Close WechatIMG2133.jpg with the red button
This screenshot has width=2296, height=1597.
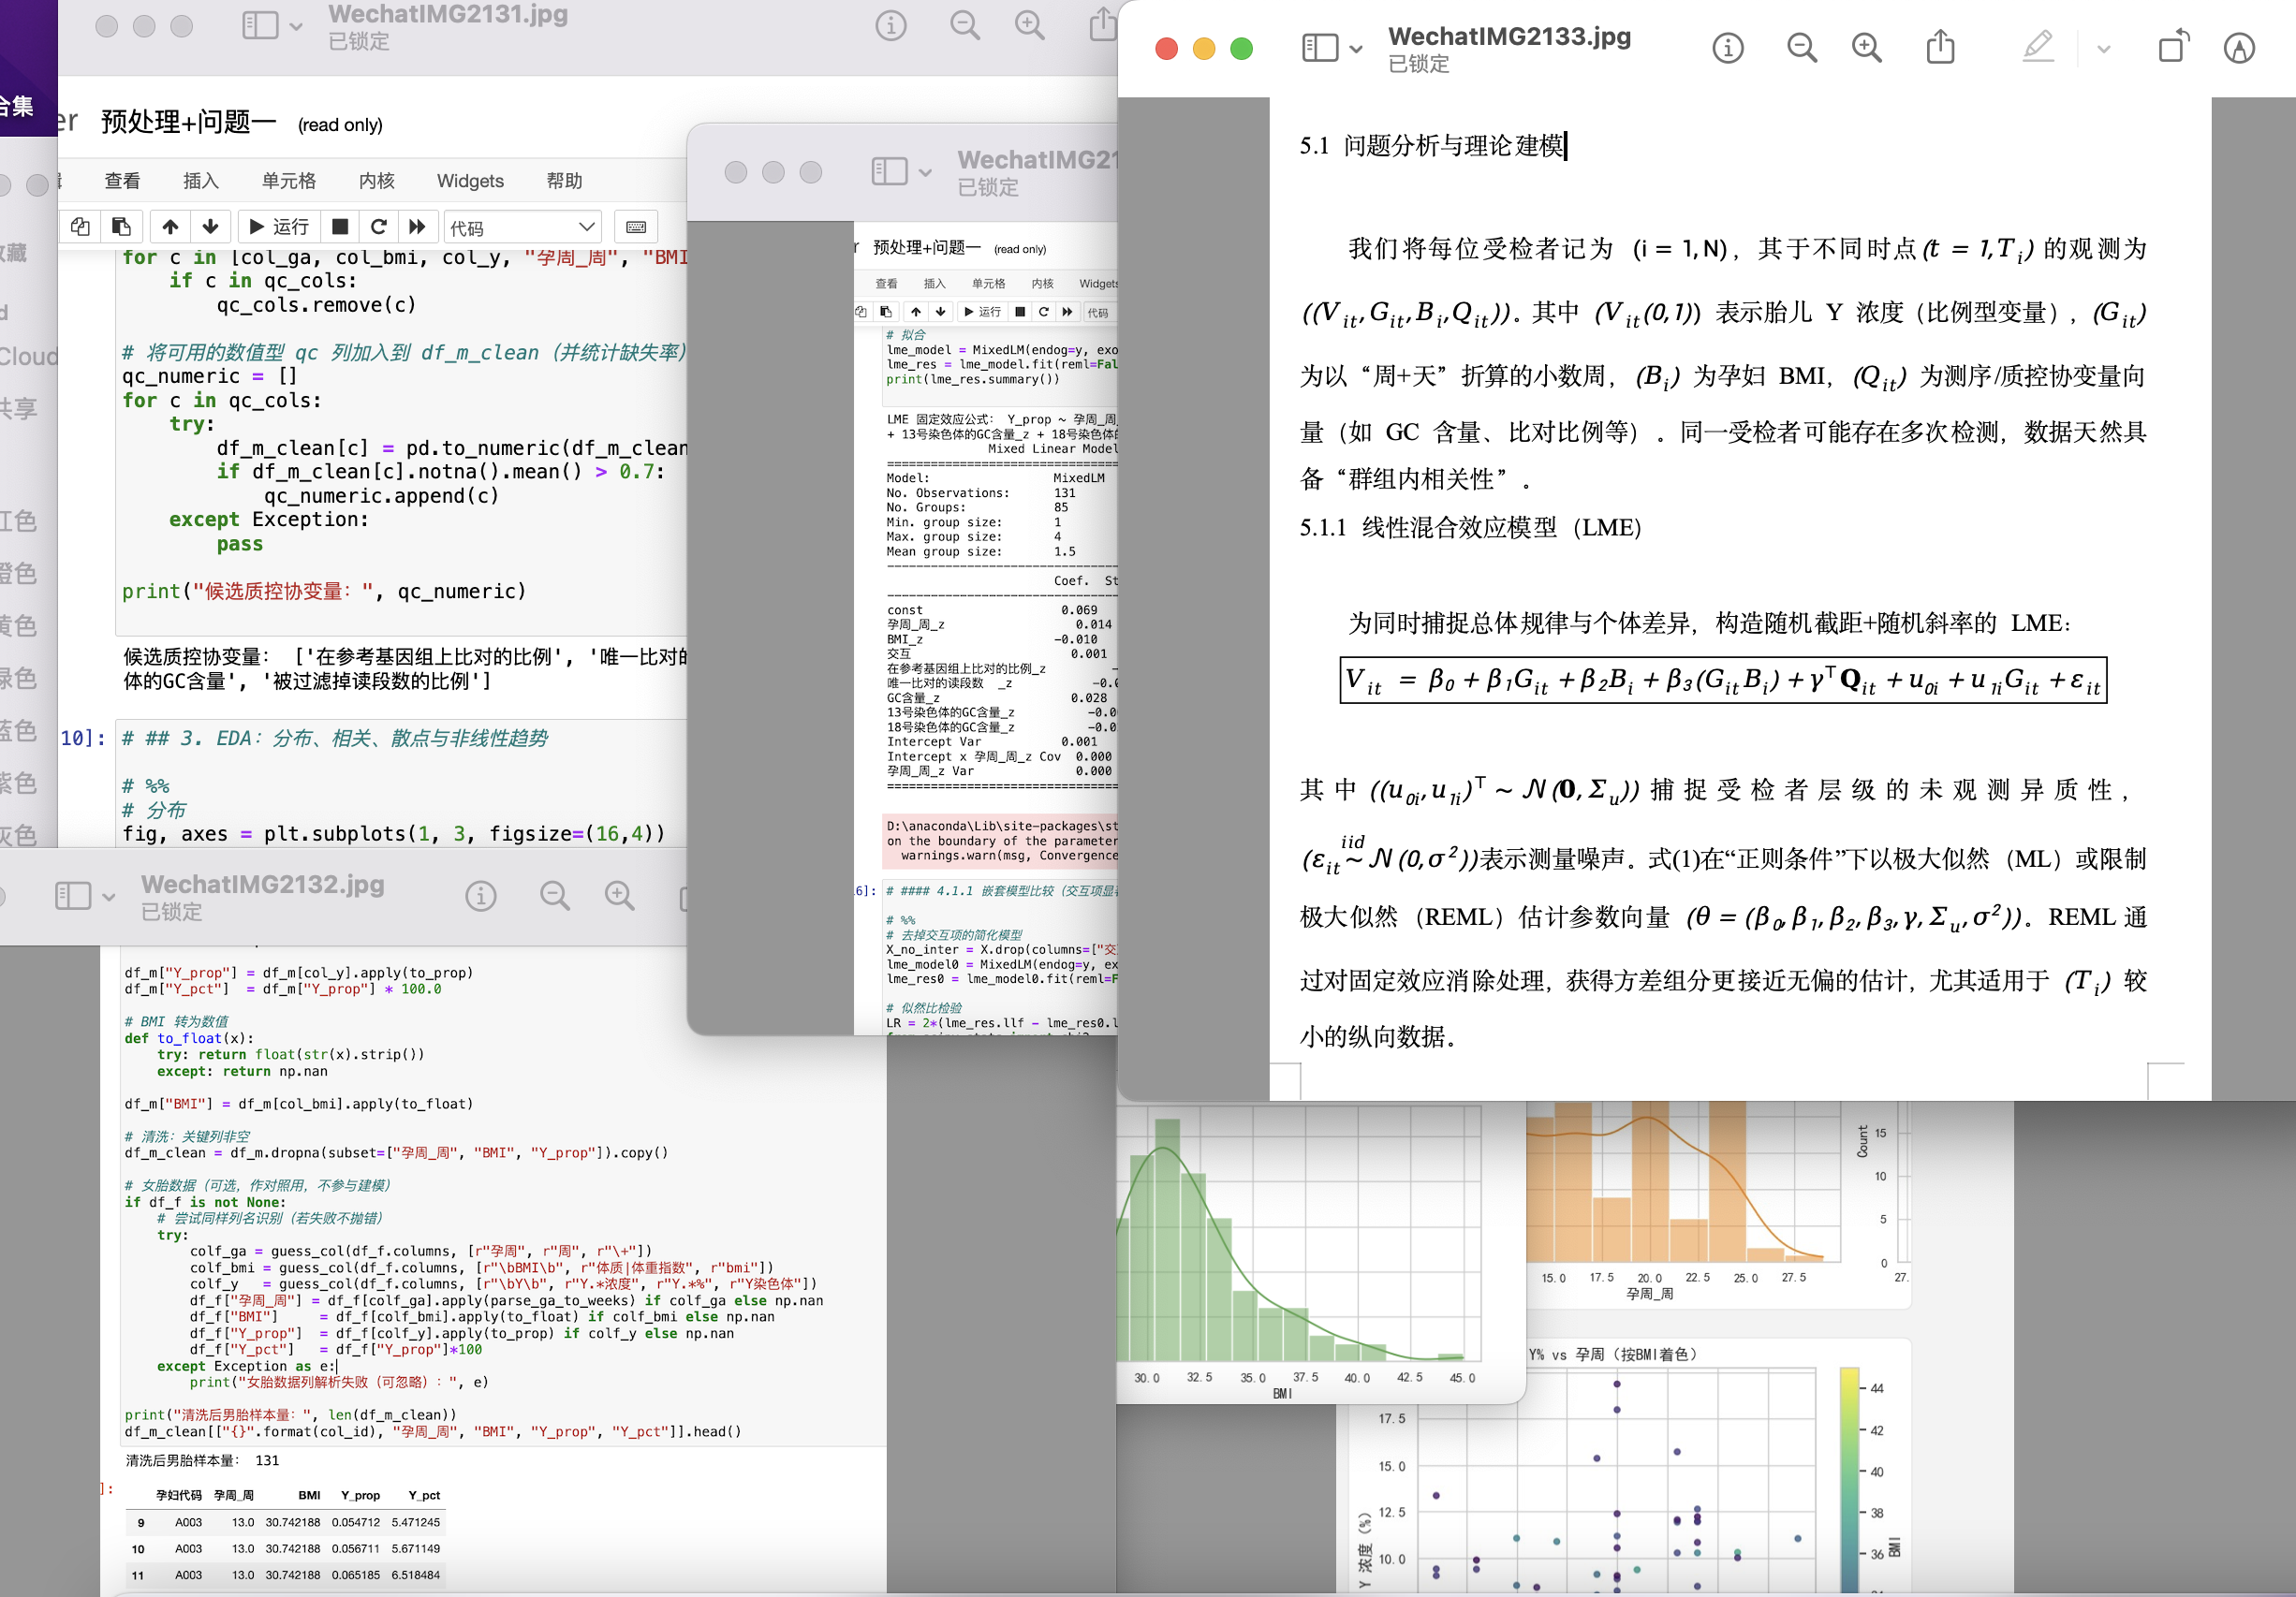point(1166,48)
